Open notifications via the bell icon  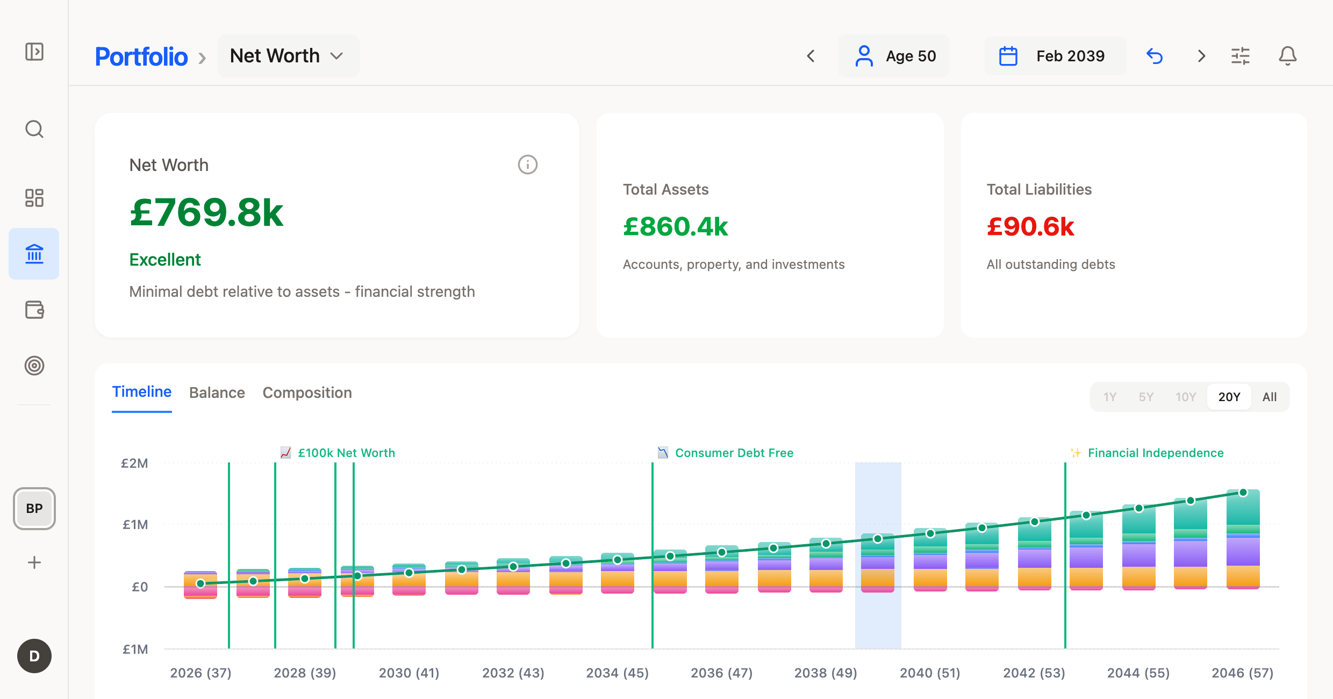(1288, 56)
